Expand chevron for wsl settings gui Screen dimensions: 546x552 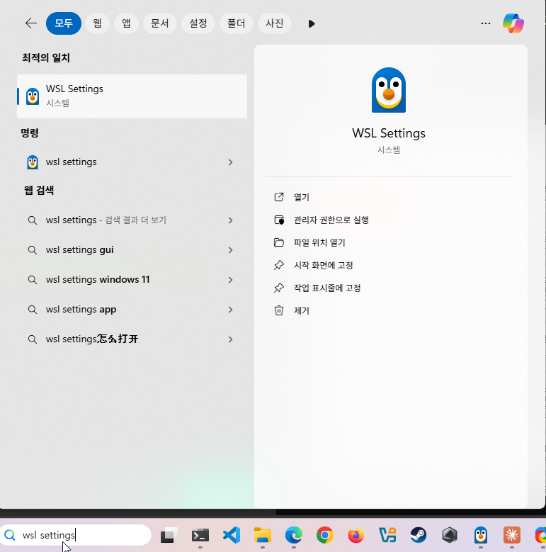point(230,250)
